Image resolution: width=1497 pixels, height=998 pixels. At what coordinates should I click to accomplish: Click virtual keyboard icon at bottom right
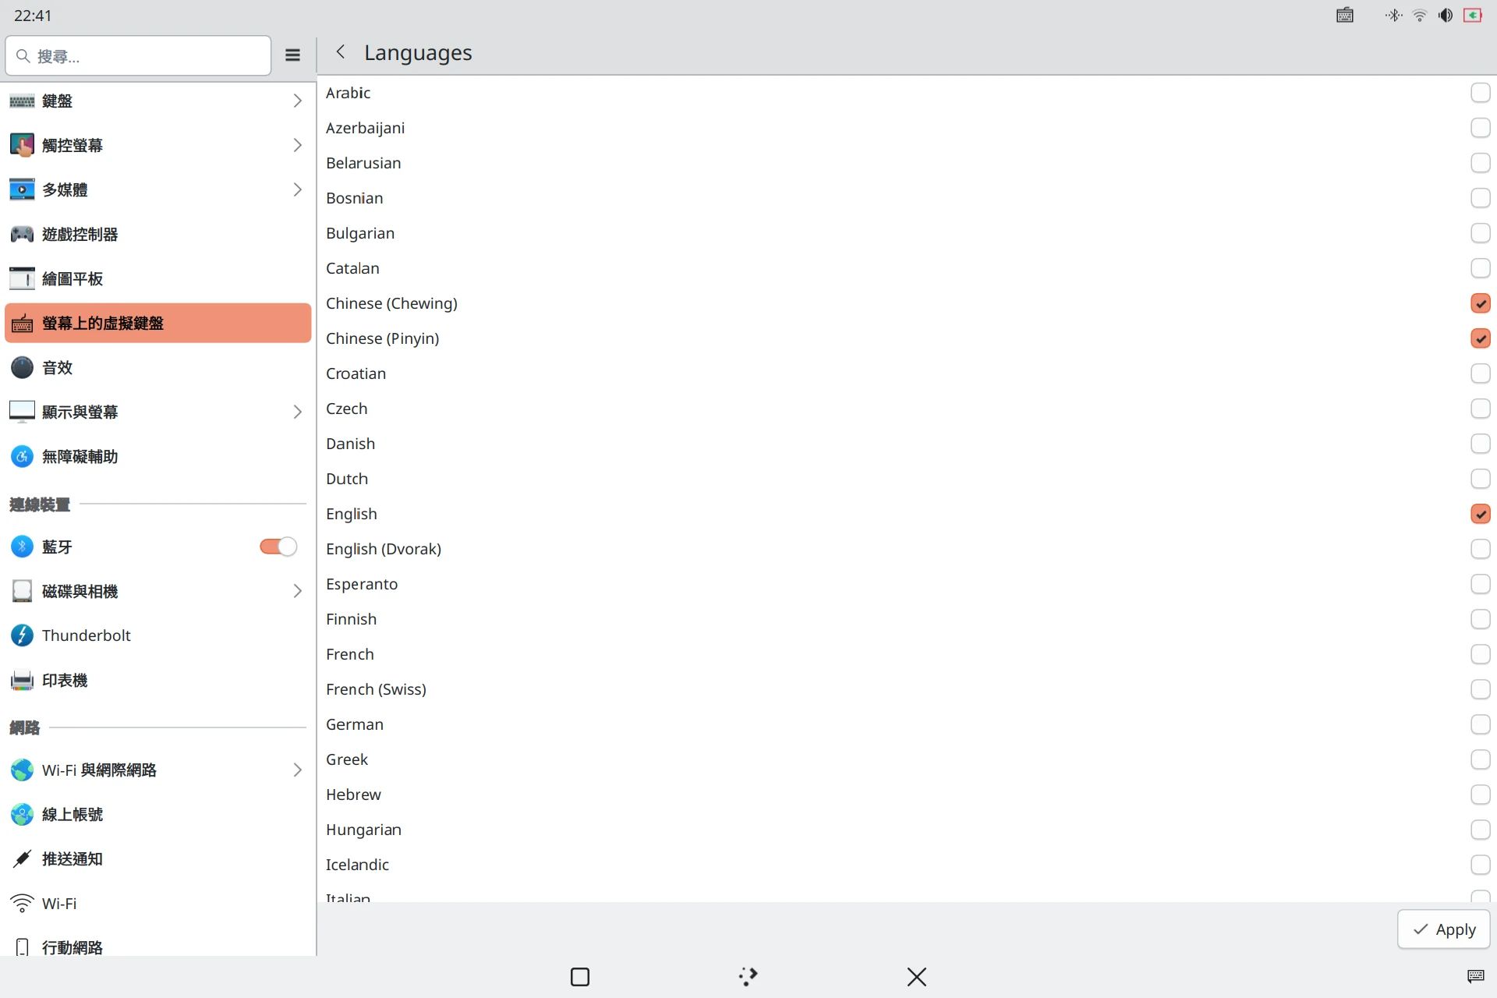1475,976
